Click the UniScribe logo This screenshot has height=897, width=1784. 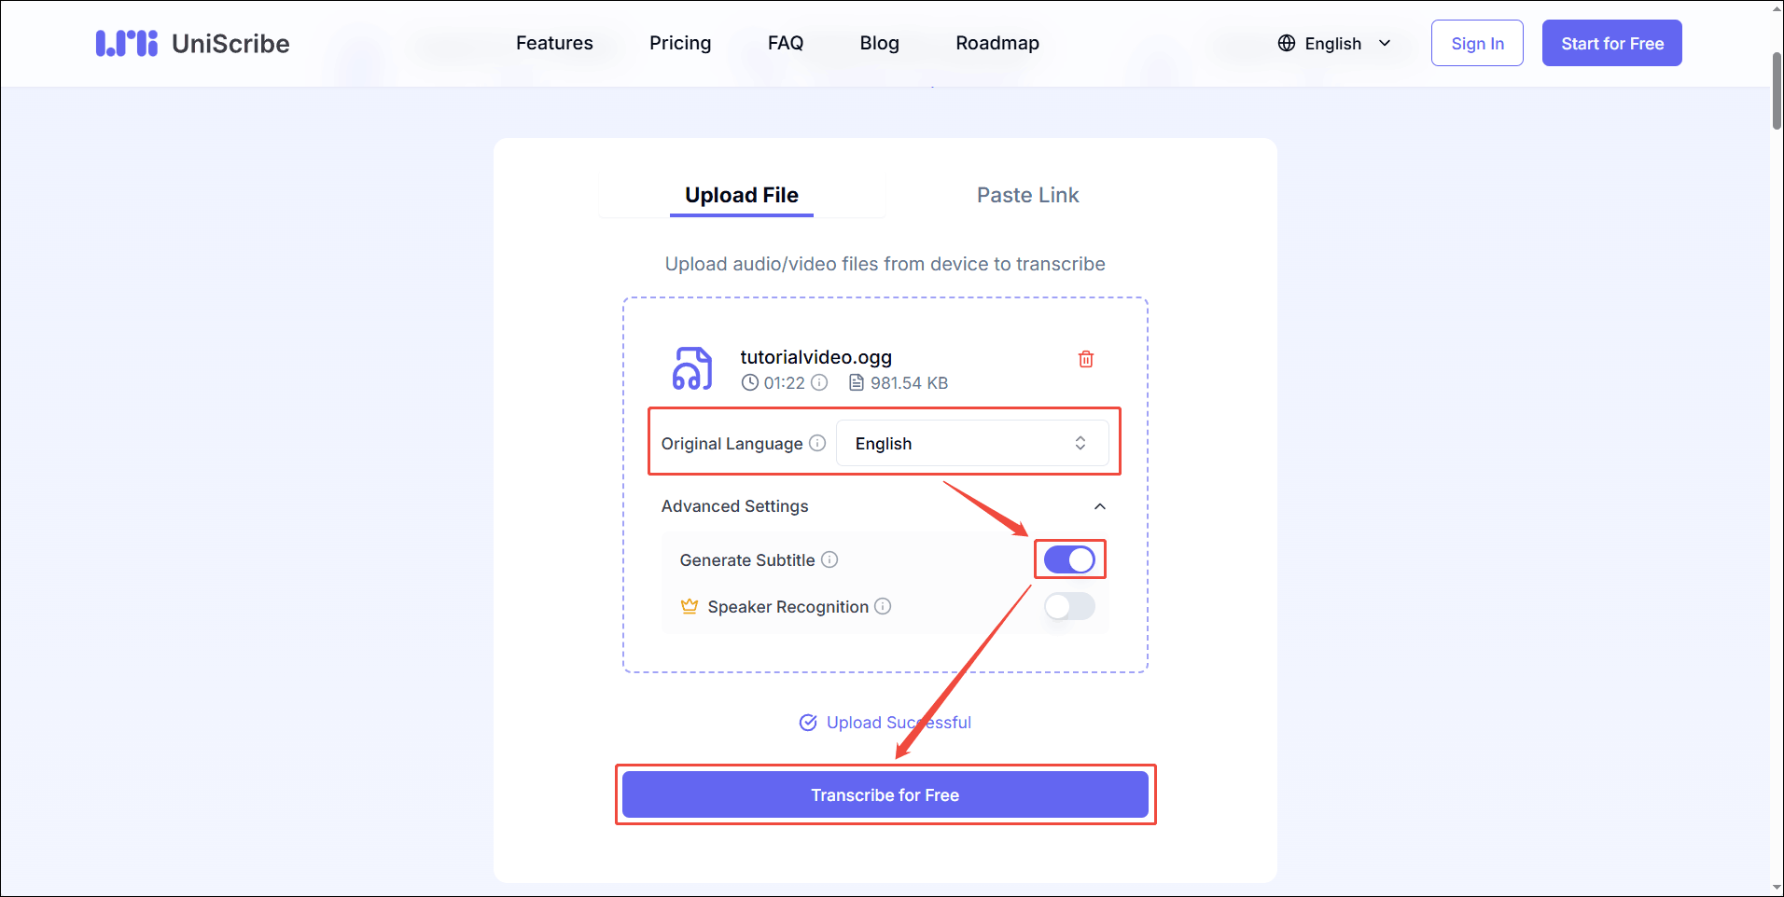click(191, 43)
